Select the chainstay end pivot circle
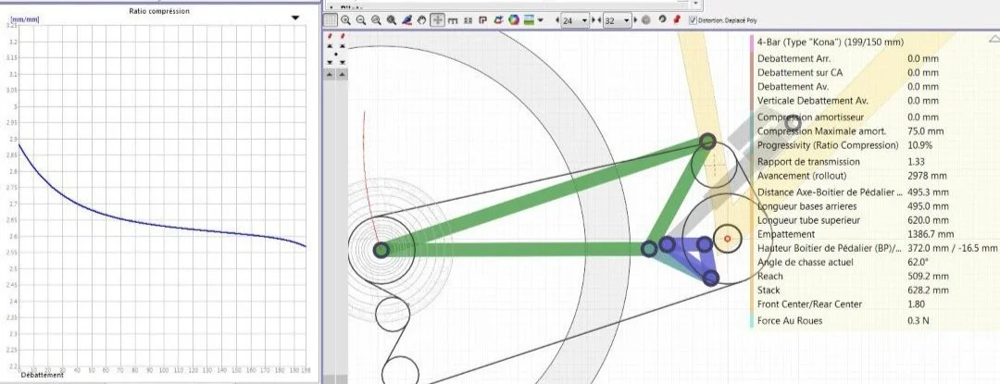1000x384 pixels. pos(649,248)
